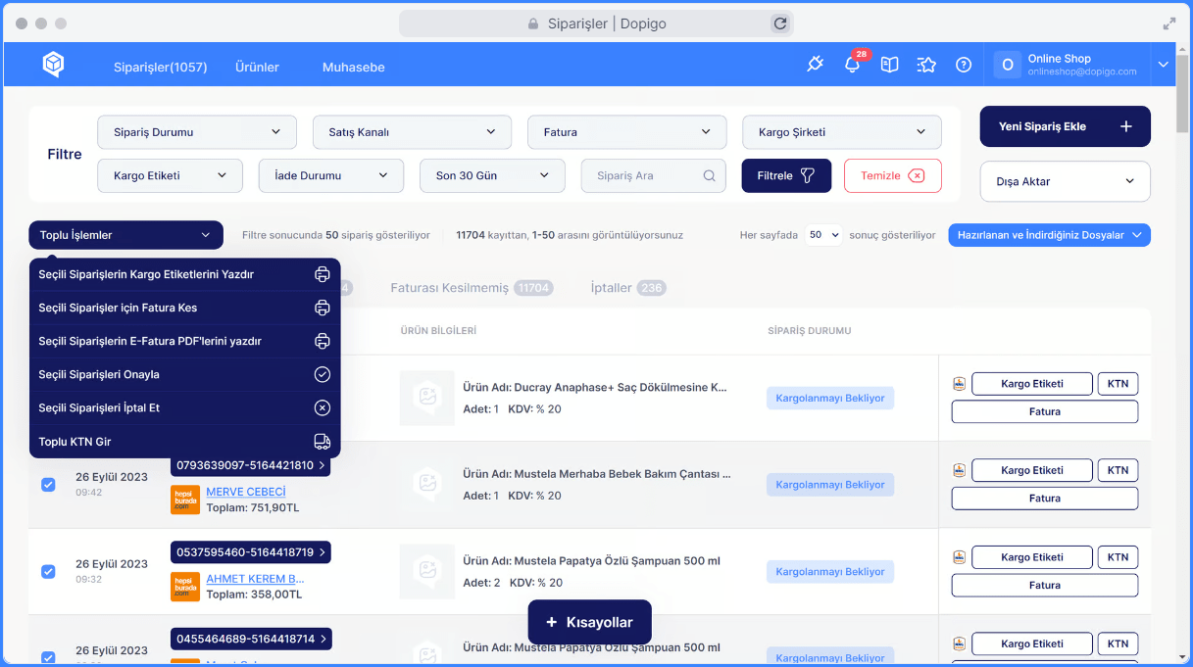Open the Satış Kanalı filter dropdown
Image resolution: width=1193 pixels, height=667 pixels.
(x=412, y=132)
